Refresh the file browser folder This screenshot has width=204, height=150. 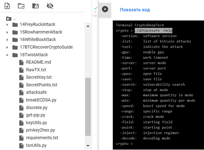pos(21,6)
